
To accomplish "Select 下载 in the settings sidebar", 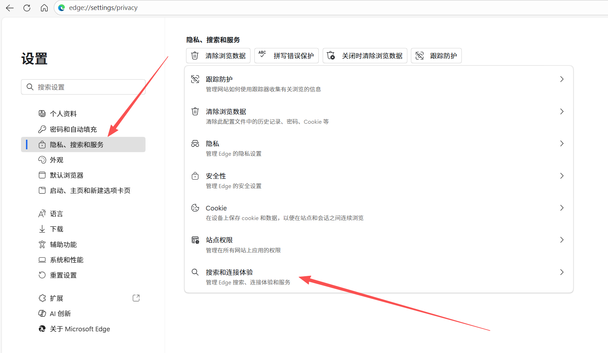I will tap(57, 229).
